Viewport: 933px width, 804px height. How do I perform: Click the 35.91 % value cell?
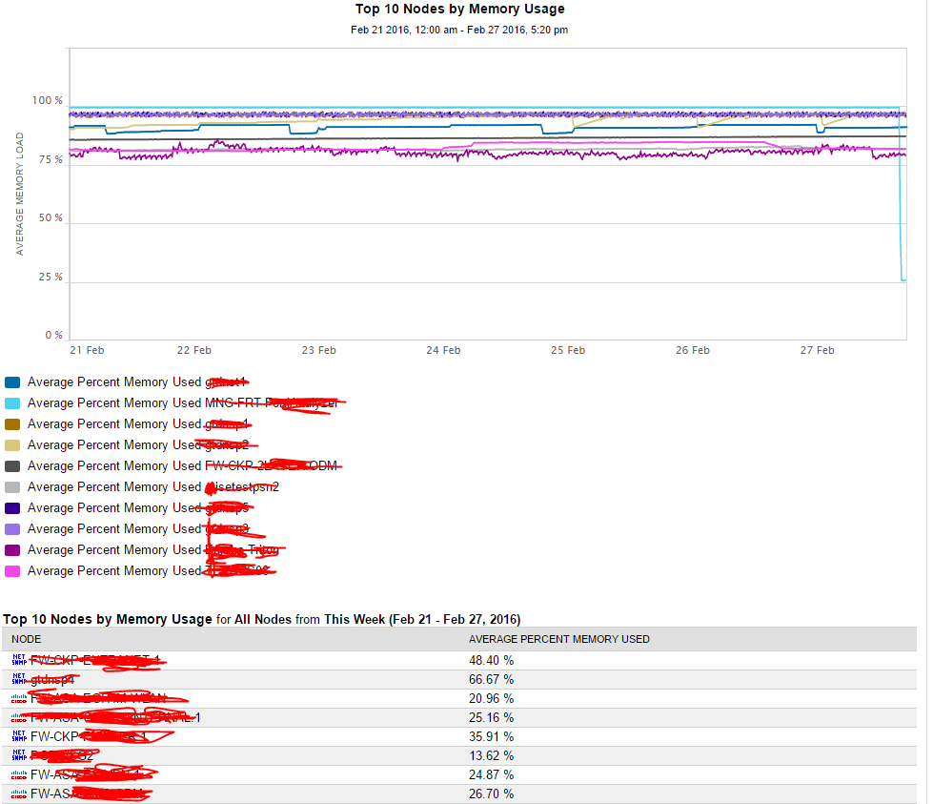click(x=491, y=736)
